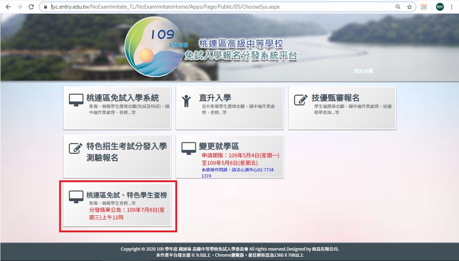Image resolution: width=459 pixels, height=261 pixels.
Task: Select the 技優甄審報名 heading text
Action: [335, 98]
